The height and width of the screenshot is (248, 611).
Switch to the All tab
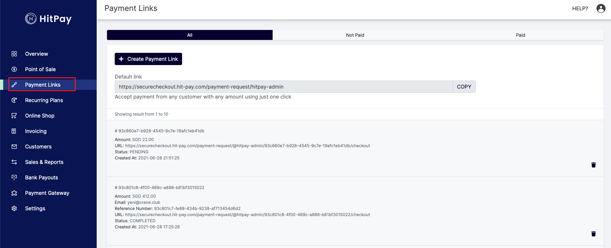click(x=190, y=35)
